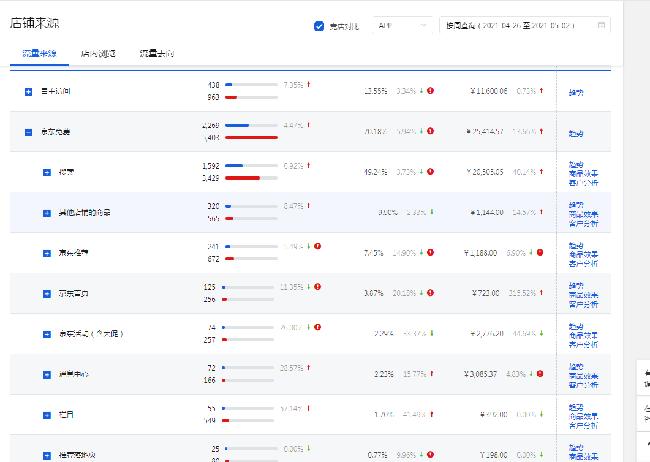
Task: Expand the 京东首页 row
Action: tap(47, 294)
